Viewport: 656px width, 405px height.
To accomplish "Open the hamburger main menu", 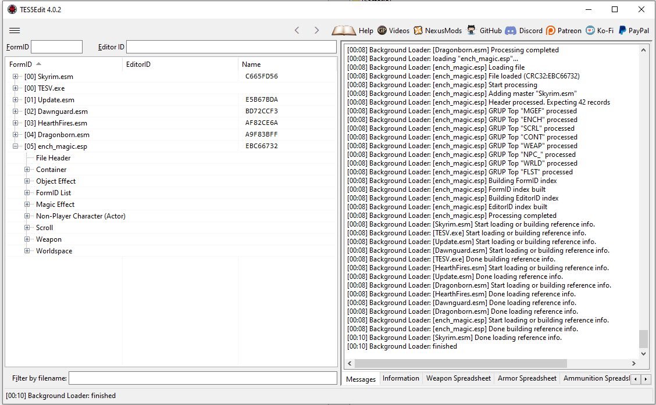I will (15, 31).
